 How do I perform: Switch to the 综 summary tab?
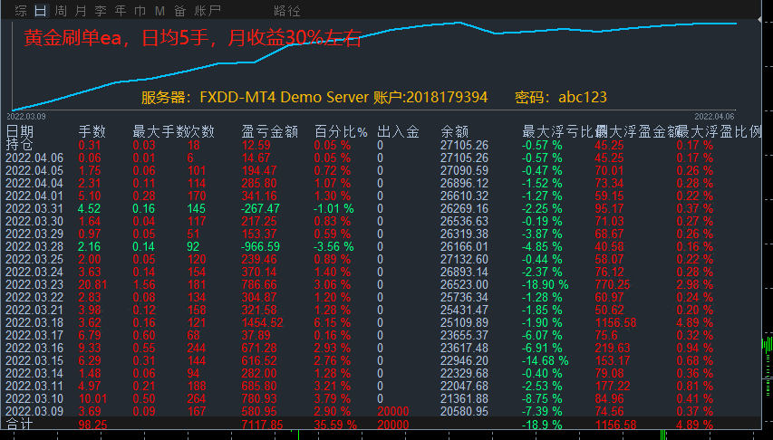(x=20, y=11)
